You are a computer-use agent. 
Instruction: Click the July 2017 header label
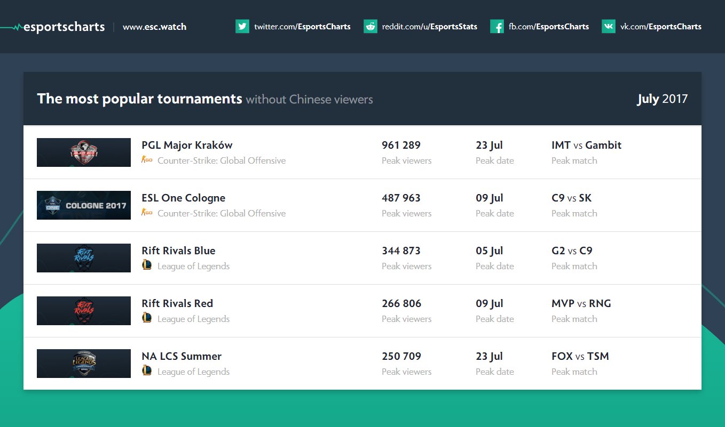[x=663, y=99]
